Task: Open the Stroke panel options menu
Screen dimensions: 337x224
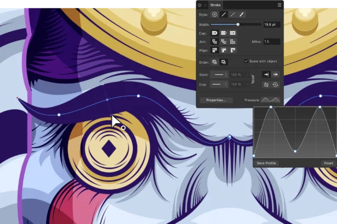Action: pos(279,5)
